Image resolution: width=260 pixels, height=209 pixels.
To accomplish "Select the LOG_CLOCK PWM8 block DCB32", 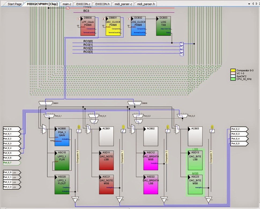I will (x=138, y=26).
